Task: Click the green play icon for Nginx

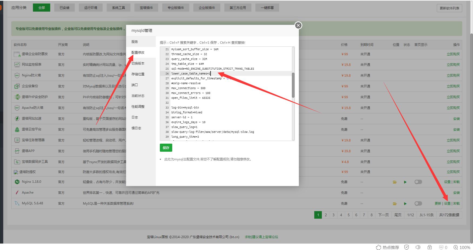Action: [x=405, y=182]
